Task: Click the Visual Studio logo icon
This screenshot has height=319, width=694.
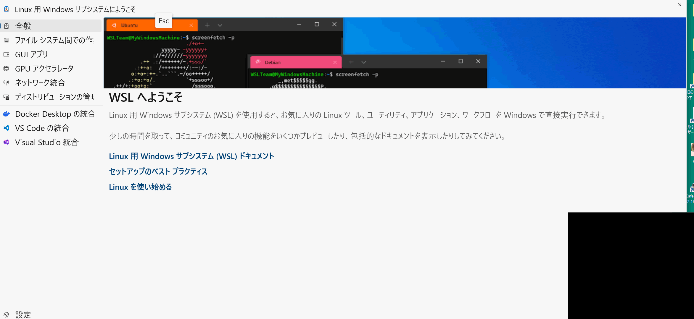Action: [x=6, y=142]
